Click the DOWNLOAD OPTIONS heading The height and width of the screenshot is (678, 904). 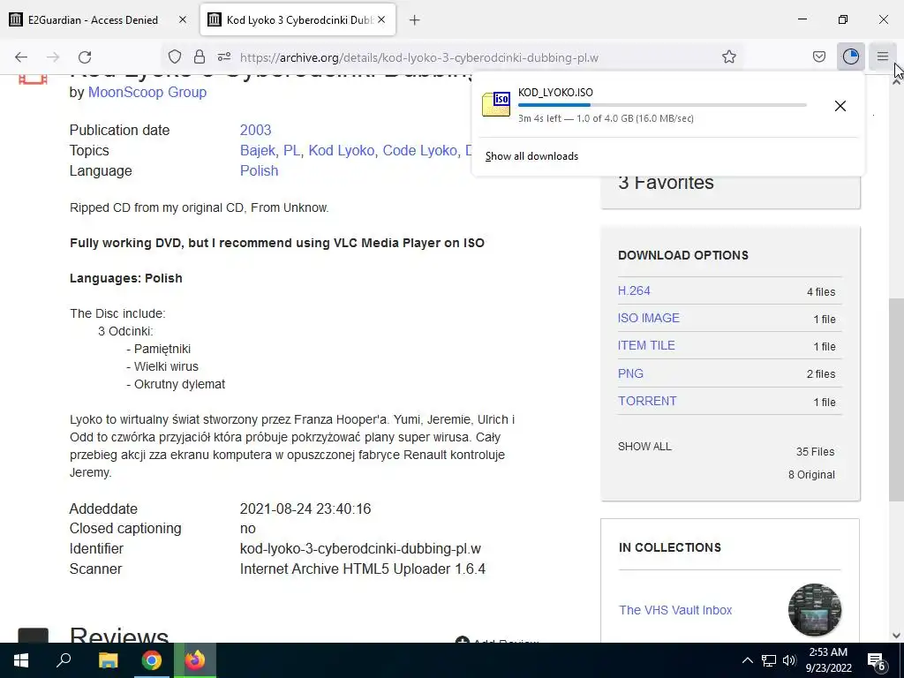(x=683, y=255)
